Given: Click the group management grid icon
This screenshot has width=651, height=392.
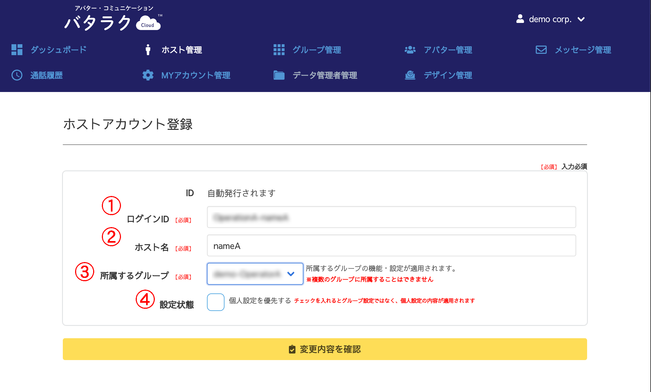Looking at the screenshot, I should 279,50.
